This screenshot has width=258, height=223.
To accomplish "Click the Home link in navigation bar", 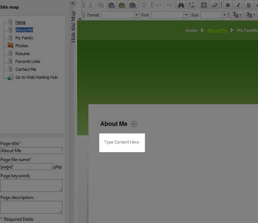I will click(191, 30).
